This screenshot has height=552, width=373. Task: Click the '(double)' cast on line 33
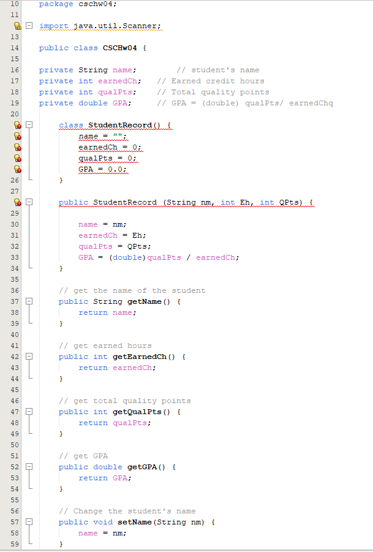(127, 258)
